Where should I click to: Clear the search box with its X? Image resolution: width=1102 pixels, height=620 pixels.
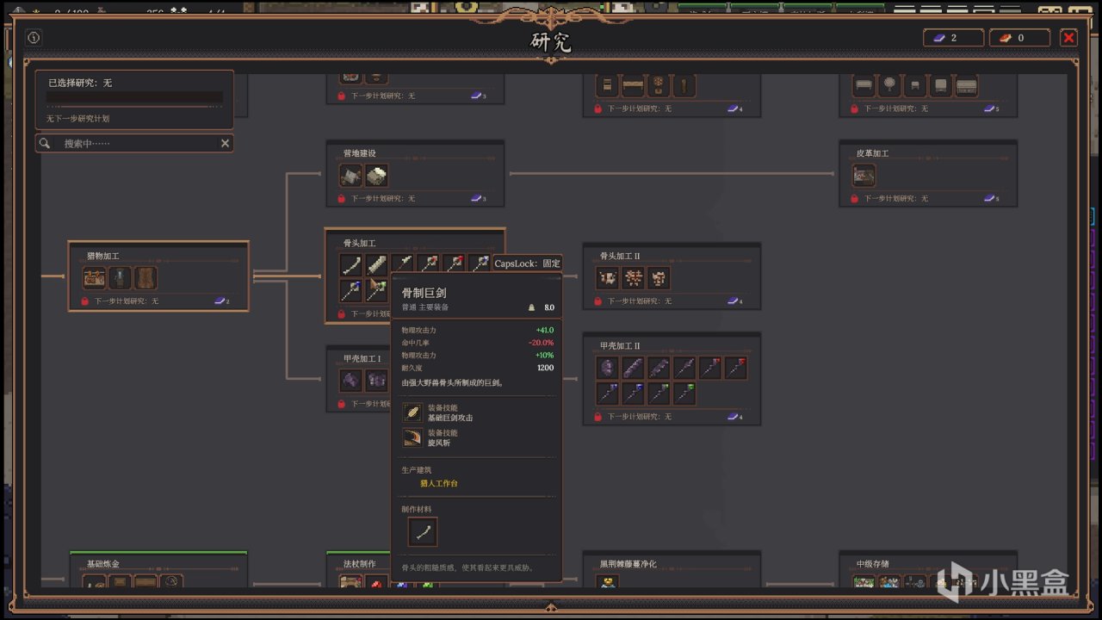(x=225, y=143)
